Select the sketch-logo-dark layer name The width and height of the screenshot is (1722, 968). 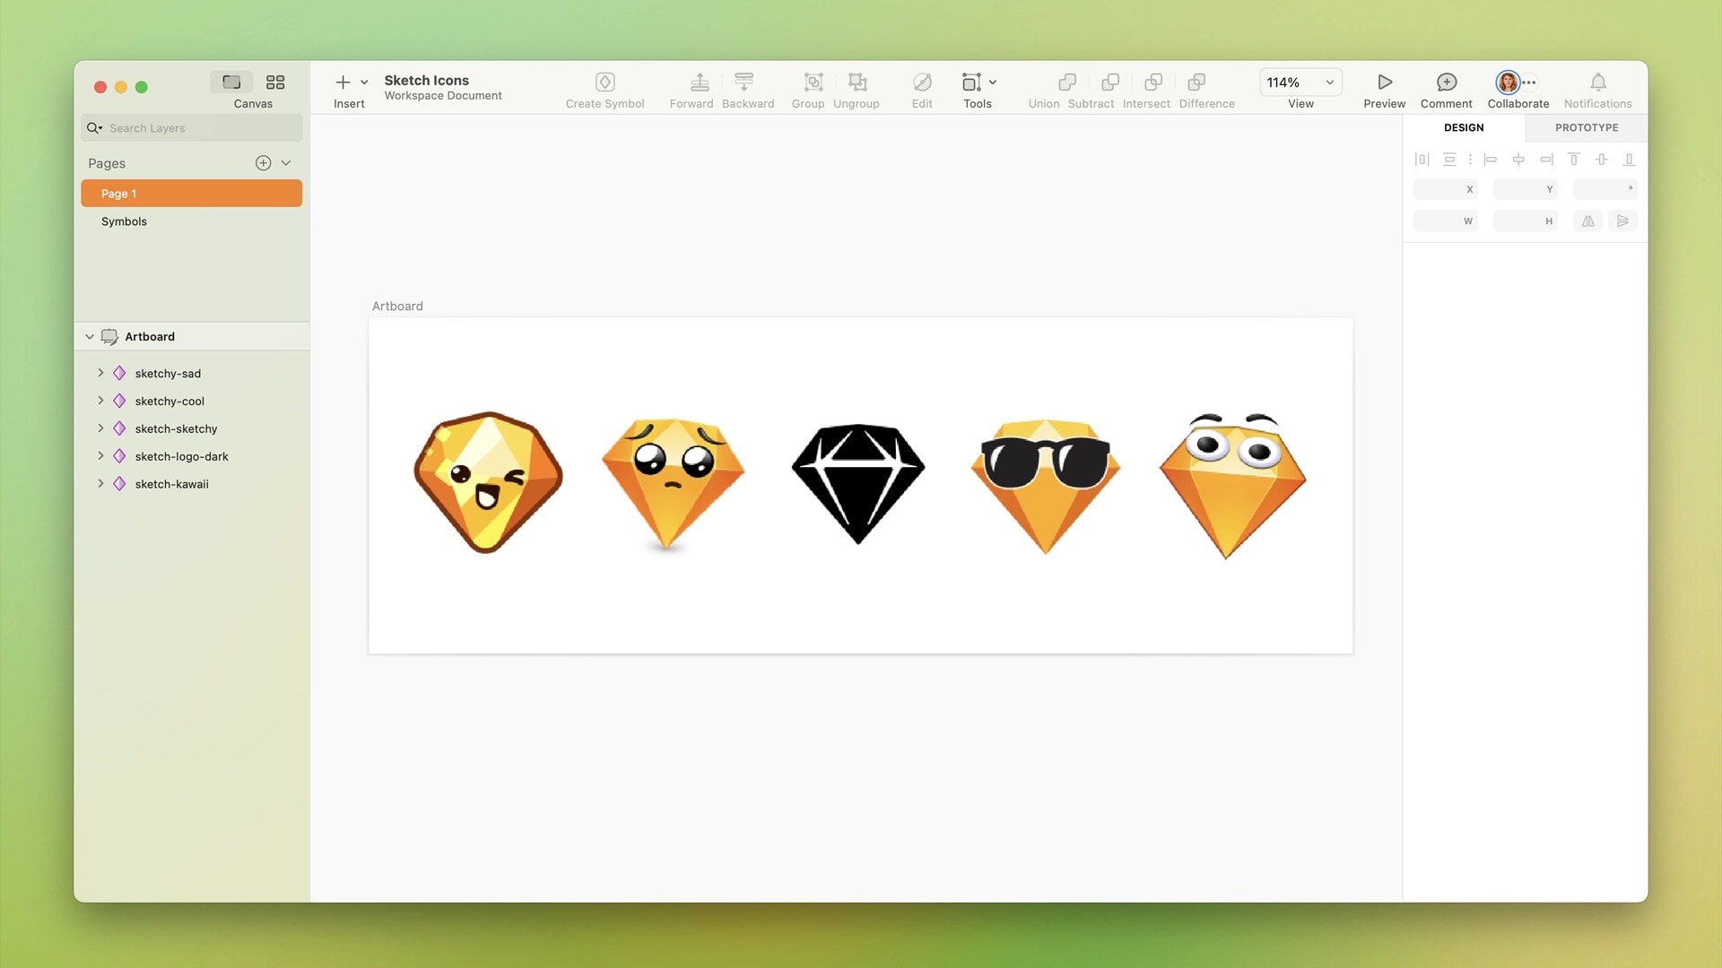pos(181,457)
